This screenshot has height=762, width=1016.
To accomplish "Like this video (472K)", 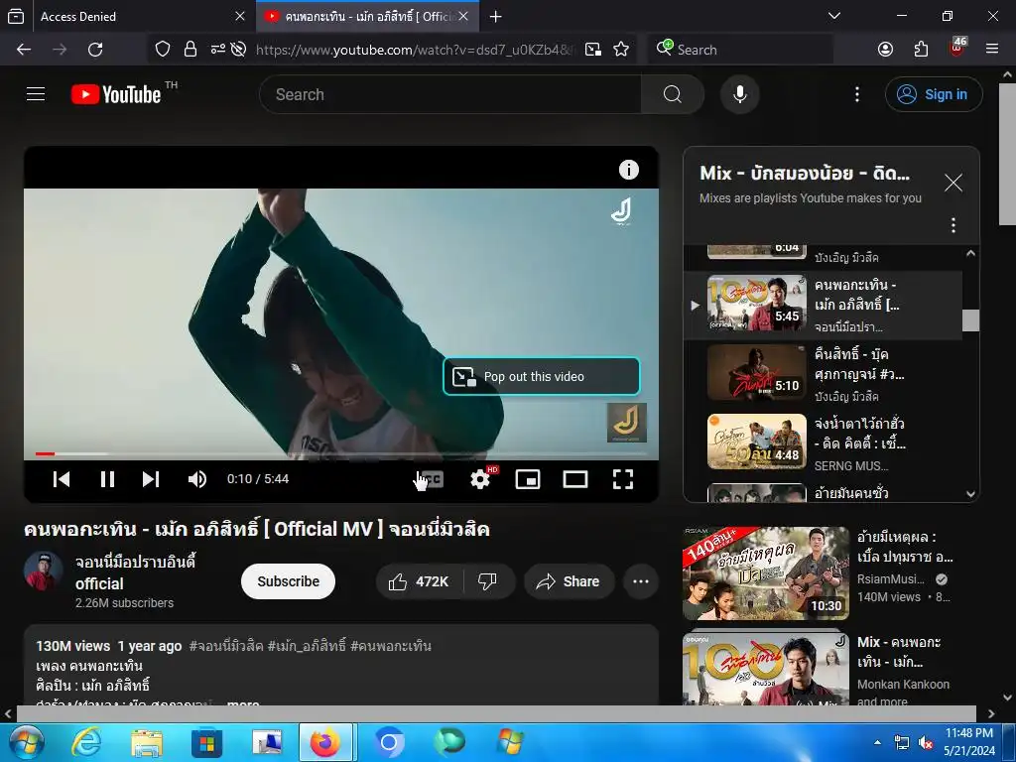I will click(420, 581).
